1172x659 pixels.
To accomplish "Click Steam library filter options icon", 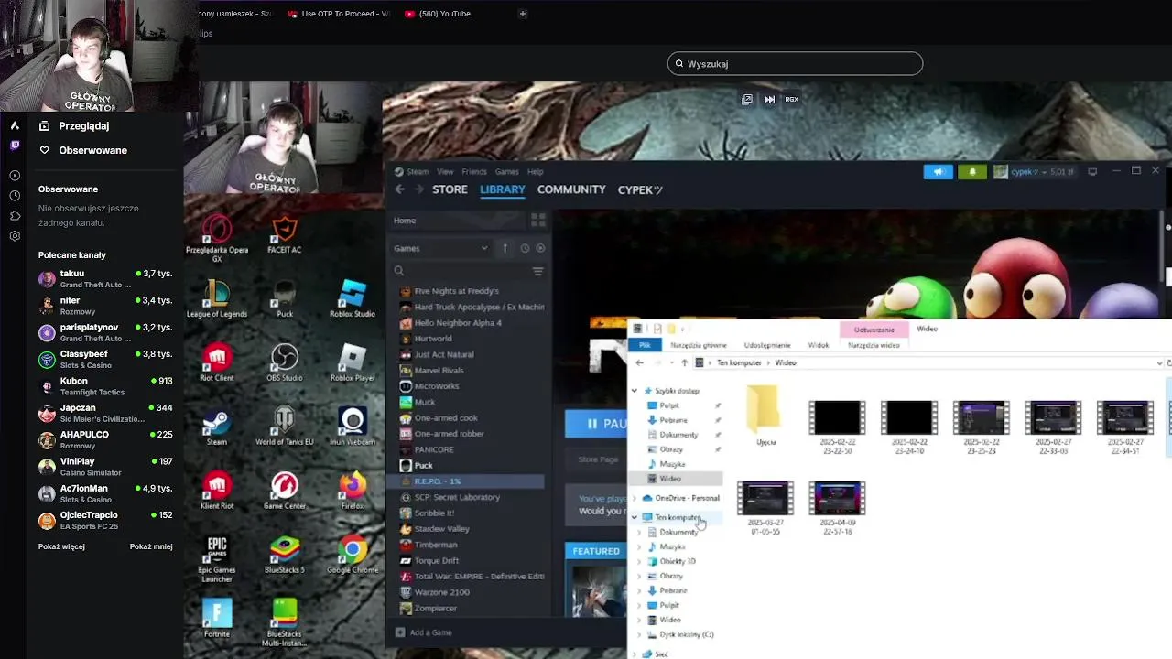I will tap(537, 271).
